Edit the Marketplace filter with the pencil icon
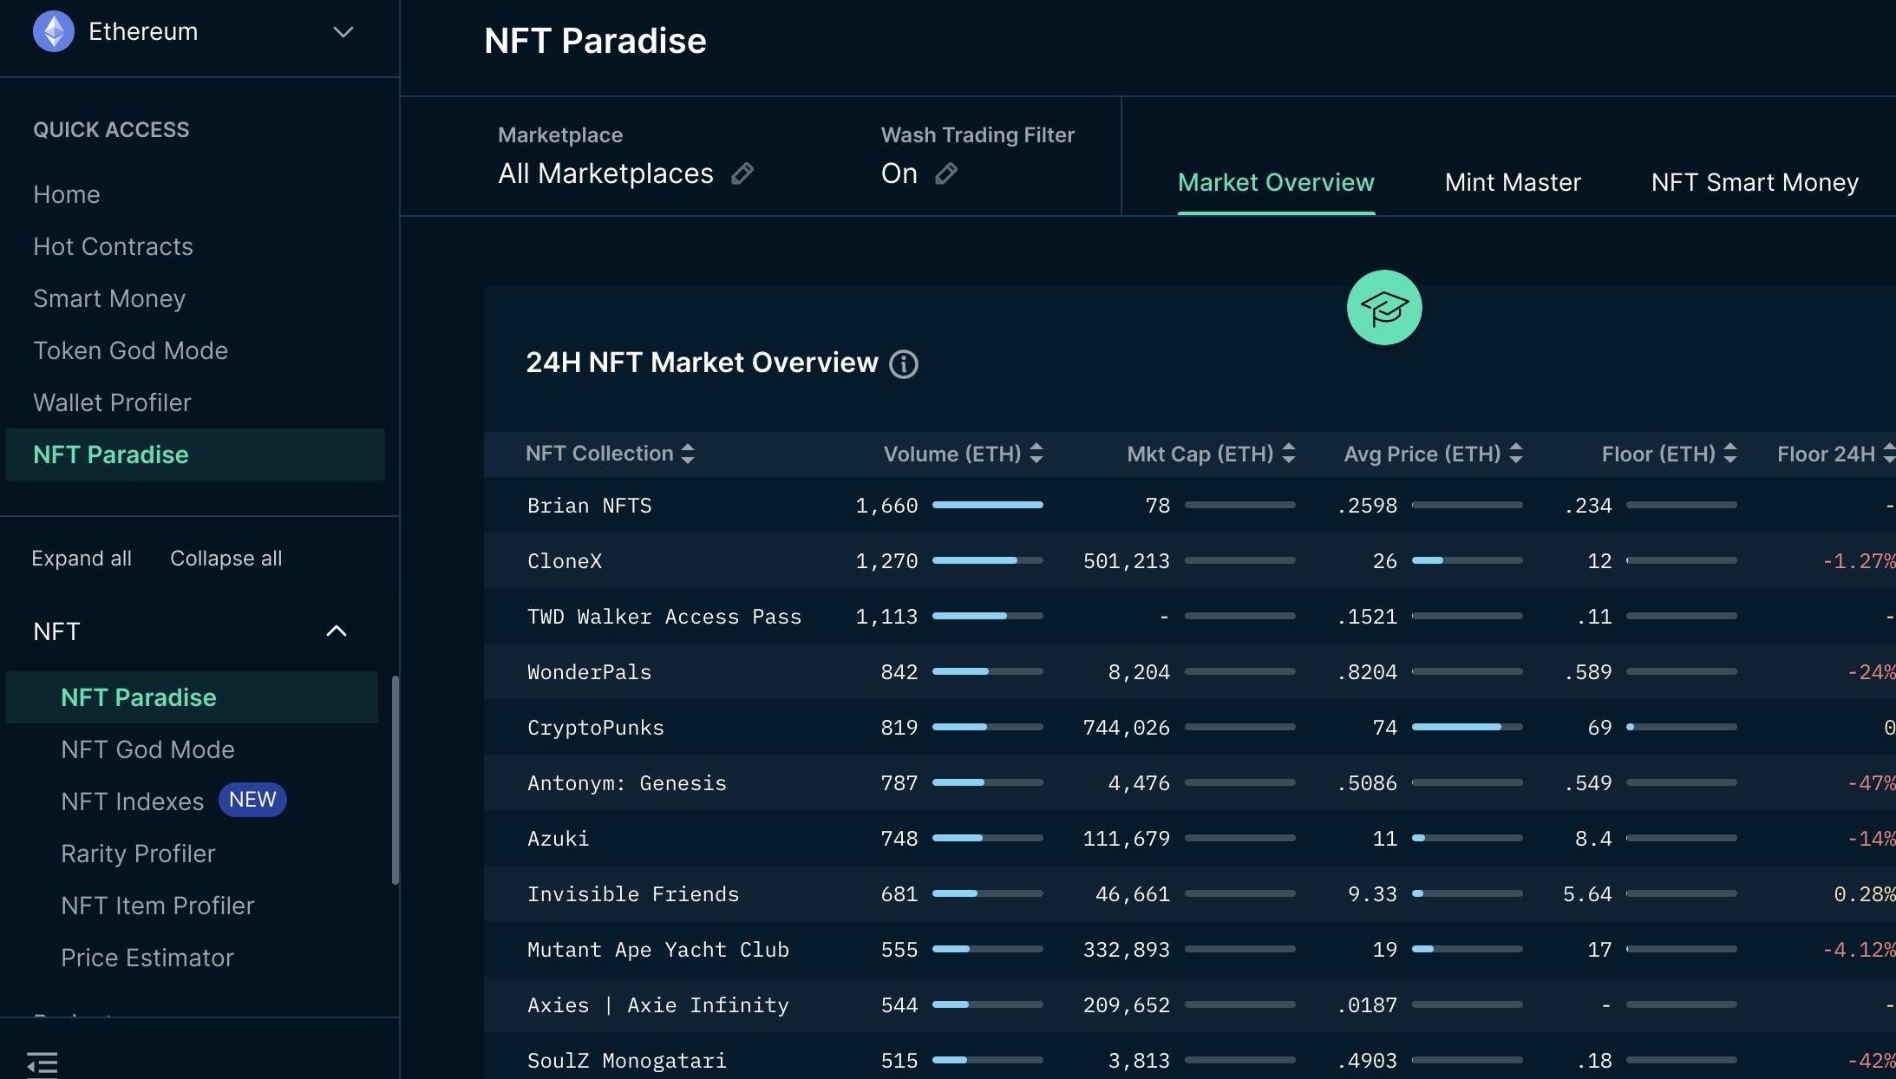Image resolution: width=1896 pixels, height=1079 pixels. point(742,173)
